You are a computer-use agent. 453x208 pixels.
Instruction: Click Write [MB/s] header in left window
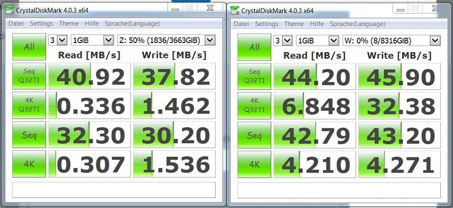[174, 55]
